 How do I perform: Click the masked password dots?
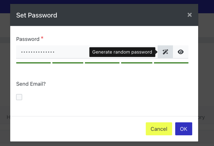(x=38, y=52)
